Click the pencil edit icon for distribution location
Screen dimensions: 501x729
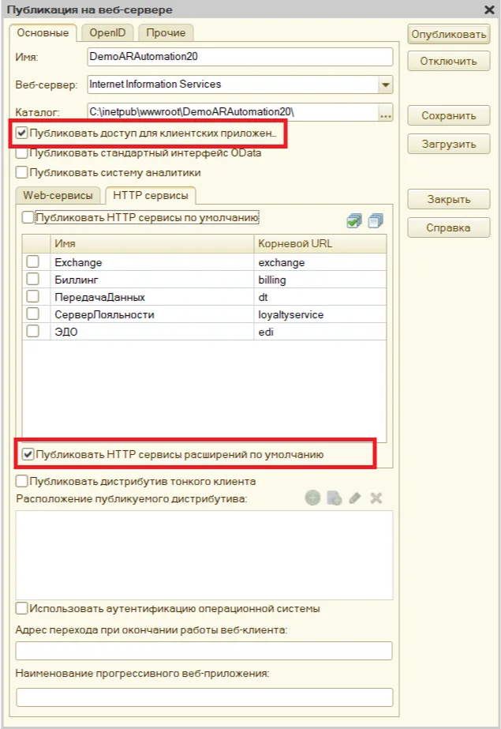pos(355,498)
